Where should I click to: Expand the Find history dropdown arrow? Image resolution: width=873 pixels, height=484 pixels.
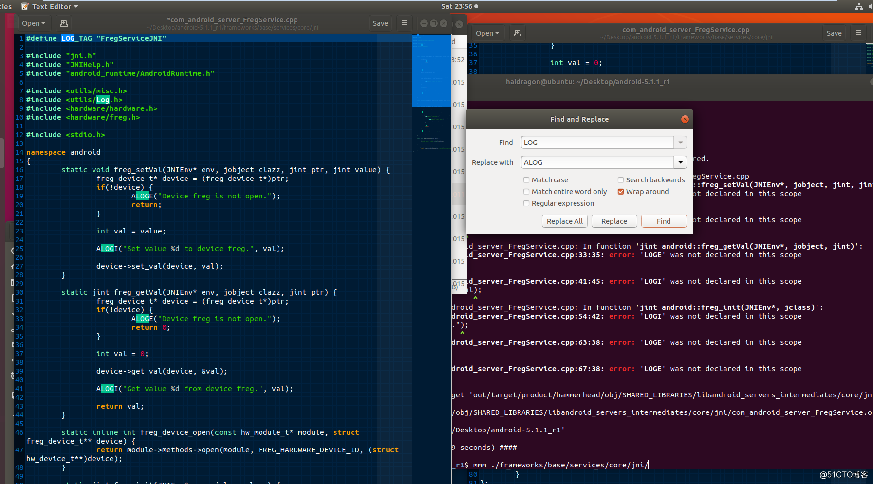tap(681, 143)
